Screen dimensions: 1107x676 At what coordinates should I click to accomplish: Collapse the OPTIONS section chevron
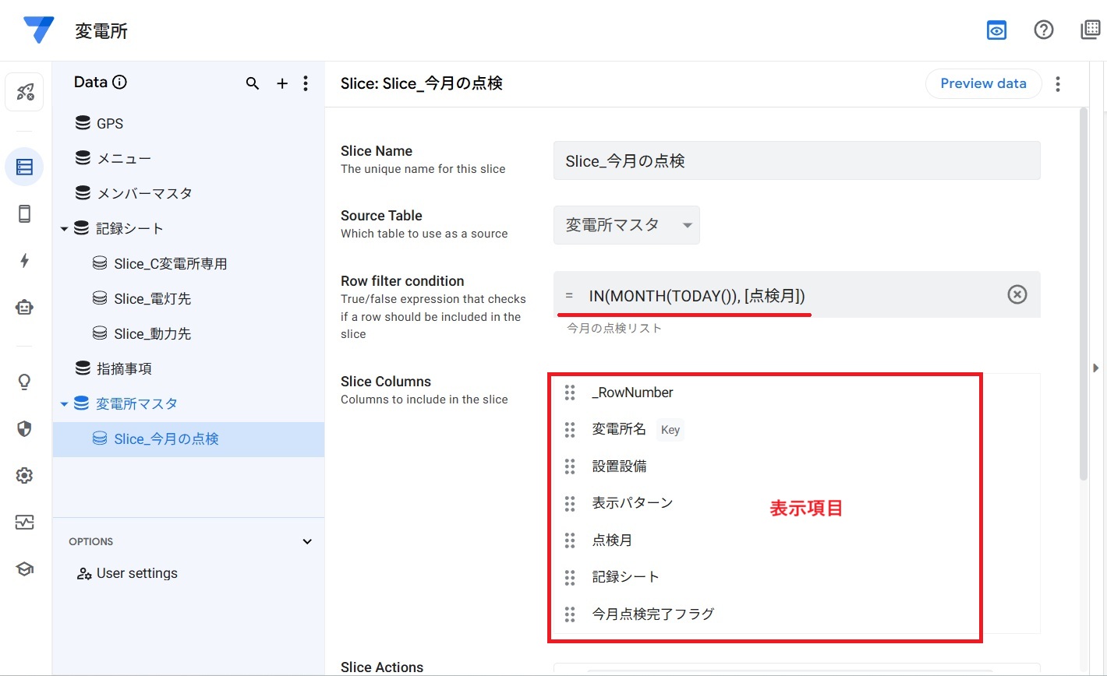(307, 542)
